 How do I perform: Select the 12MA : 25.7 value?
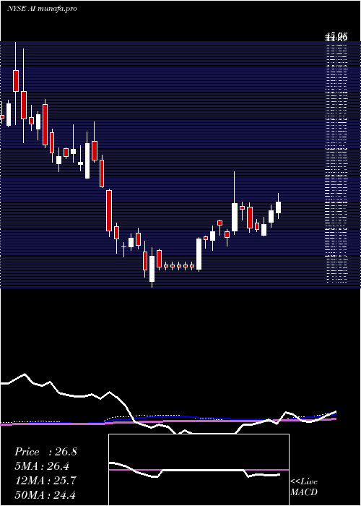point(45,480)
